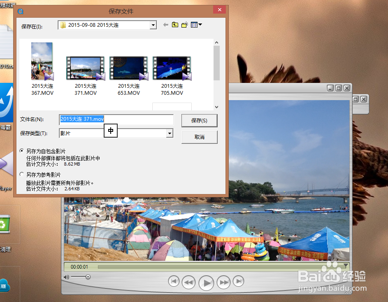The height and width of the screenshot is (302, 388).
Task: Select the 另存为自包含影片 option
Action: pyautogui.click(x=21, y=151)
